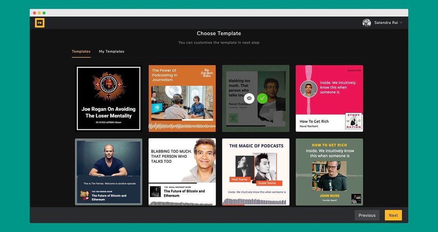Click the Choose Template heading
Viewport: 438px width, 232px height.
click(219, 33)
